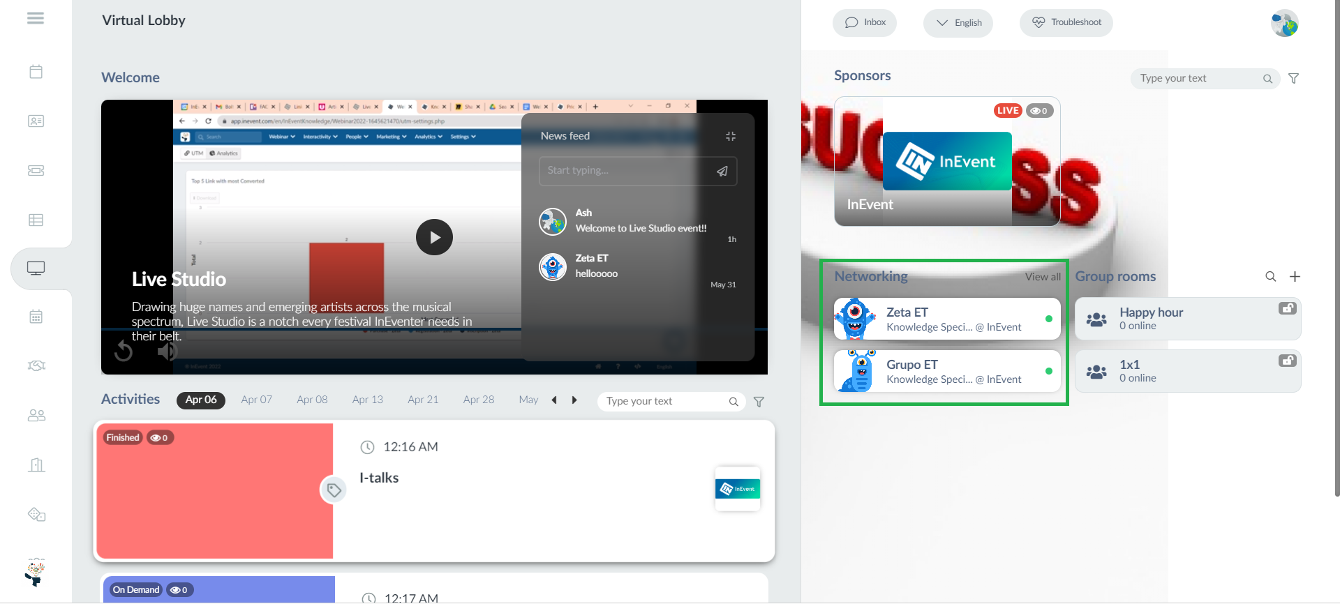Open Grupo ET networking card
The width and height of the screenshot is (1340, 604).
tap(947, 371)
